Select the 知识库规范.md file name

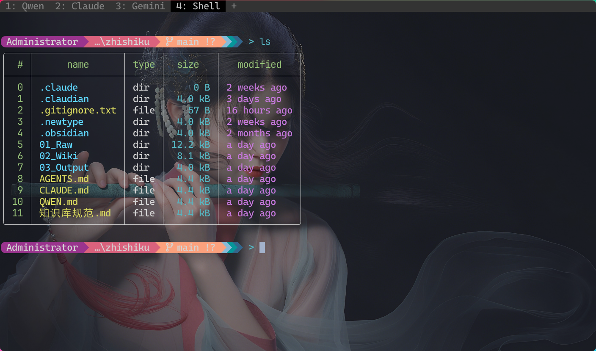pos(75,213)
